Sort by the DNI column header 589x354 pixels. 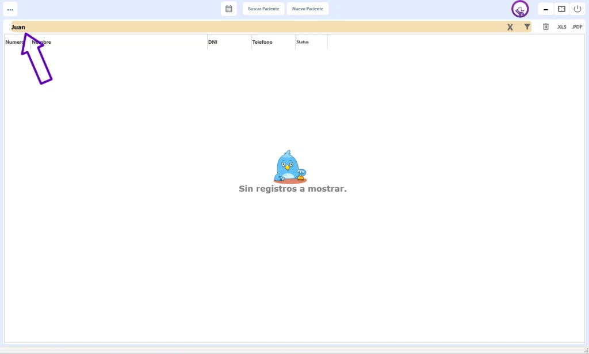click(x=213, y=42)
